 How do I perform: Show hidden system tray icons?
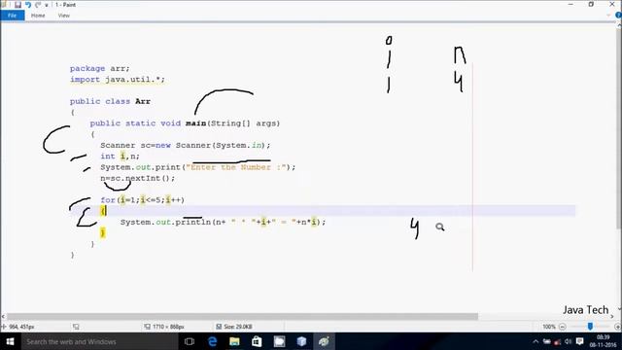(536, 341)
